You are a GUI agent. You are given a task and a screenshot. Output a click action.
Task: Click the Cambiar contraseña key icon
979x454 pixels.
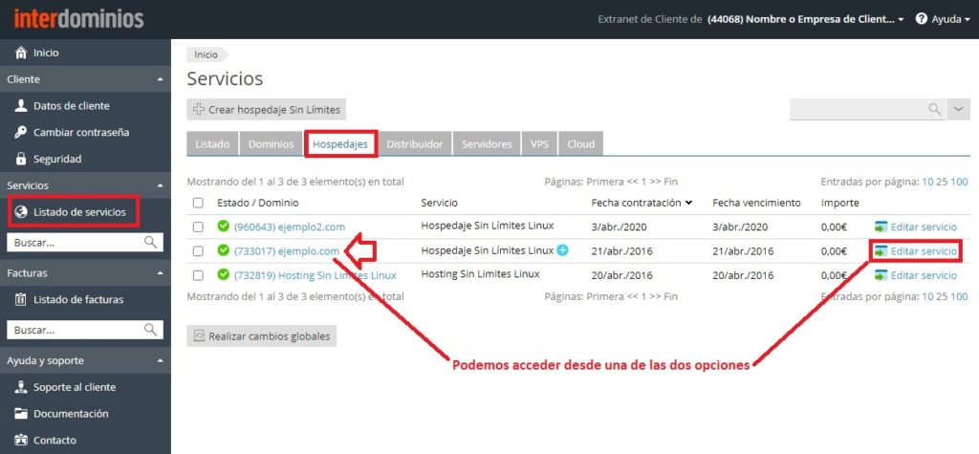coord(21,133)
